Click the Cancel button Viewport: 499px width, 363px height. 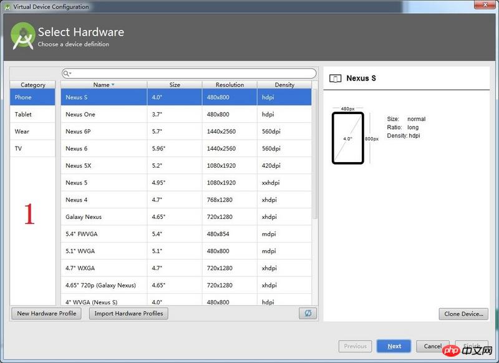(432, 346)
